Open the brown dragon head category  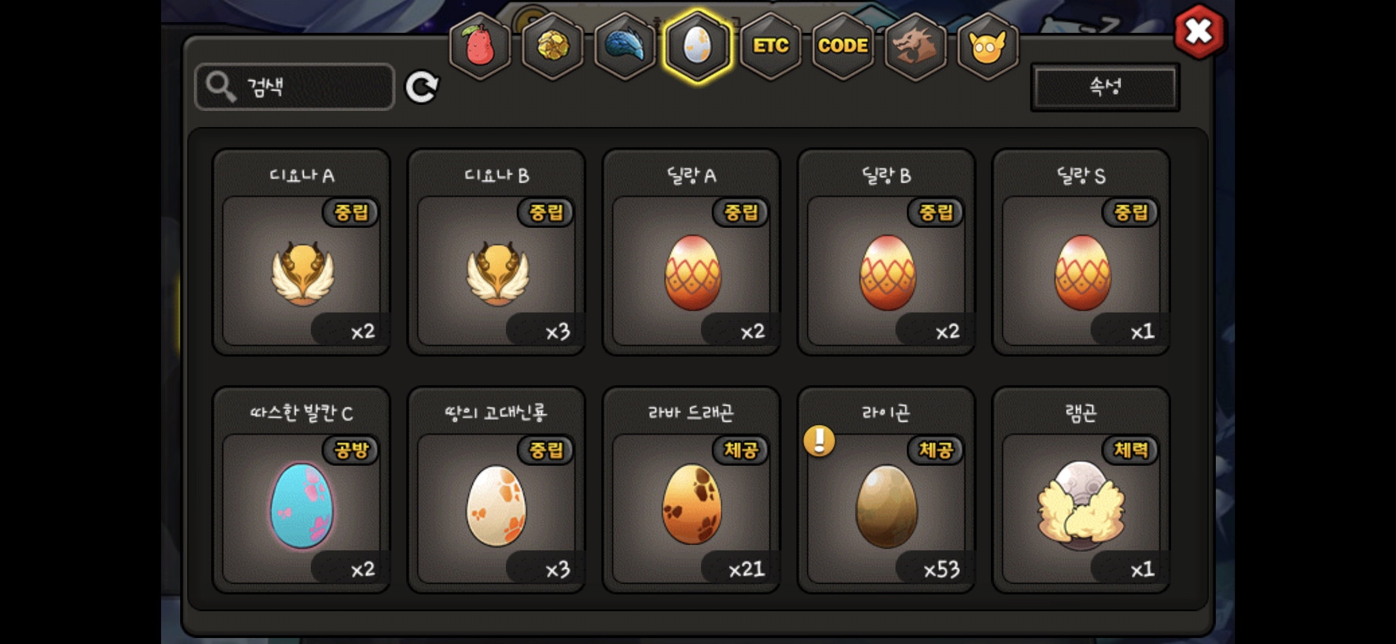pos(916,46)
